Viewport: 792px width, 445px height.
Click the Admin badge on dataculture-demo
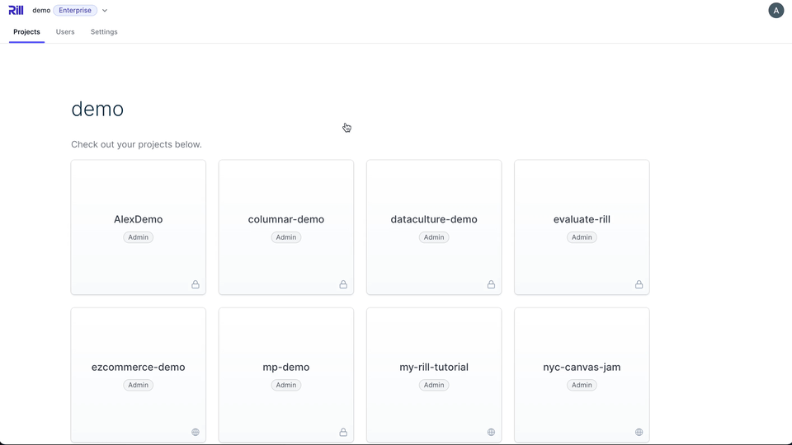(x=434, y=237)
